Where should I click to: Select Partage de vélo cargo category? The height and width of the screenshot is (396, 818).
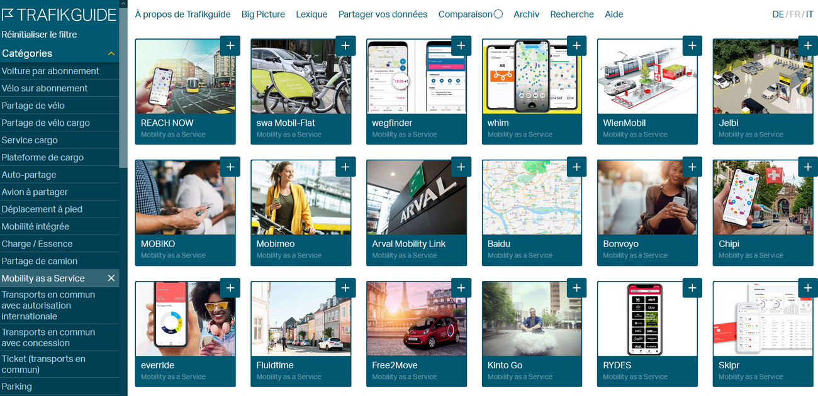pyautogui.click(x=59, y=123)
